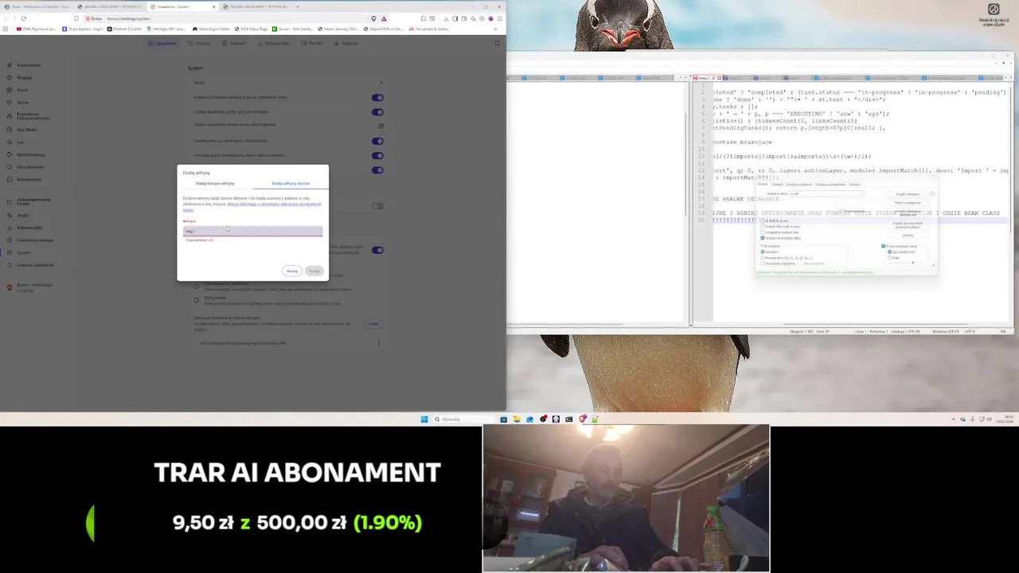Image resolution: width=1019 pixels, height=573 pixels.
Task: Open link about keeping specific sites active
Action: tap(274, 205)
